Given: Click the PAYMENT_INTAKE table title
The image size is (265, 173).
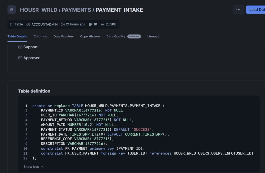Looking at the screenshot, I should 119,10.
